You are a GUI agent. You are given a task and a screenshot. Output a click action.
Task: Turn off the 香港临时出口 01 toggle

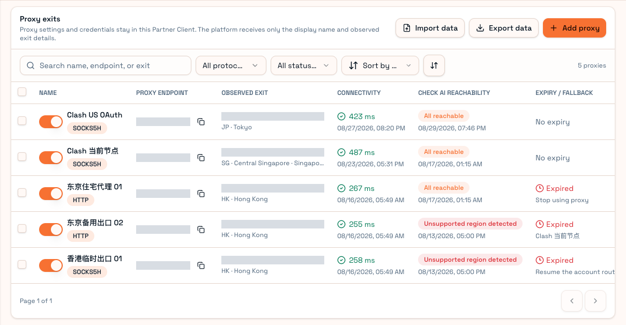point(51,265)
